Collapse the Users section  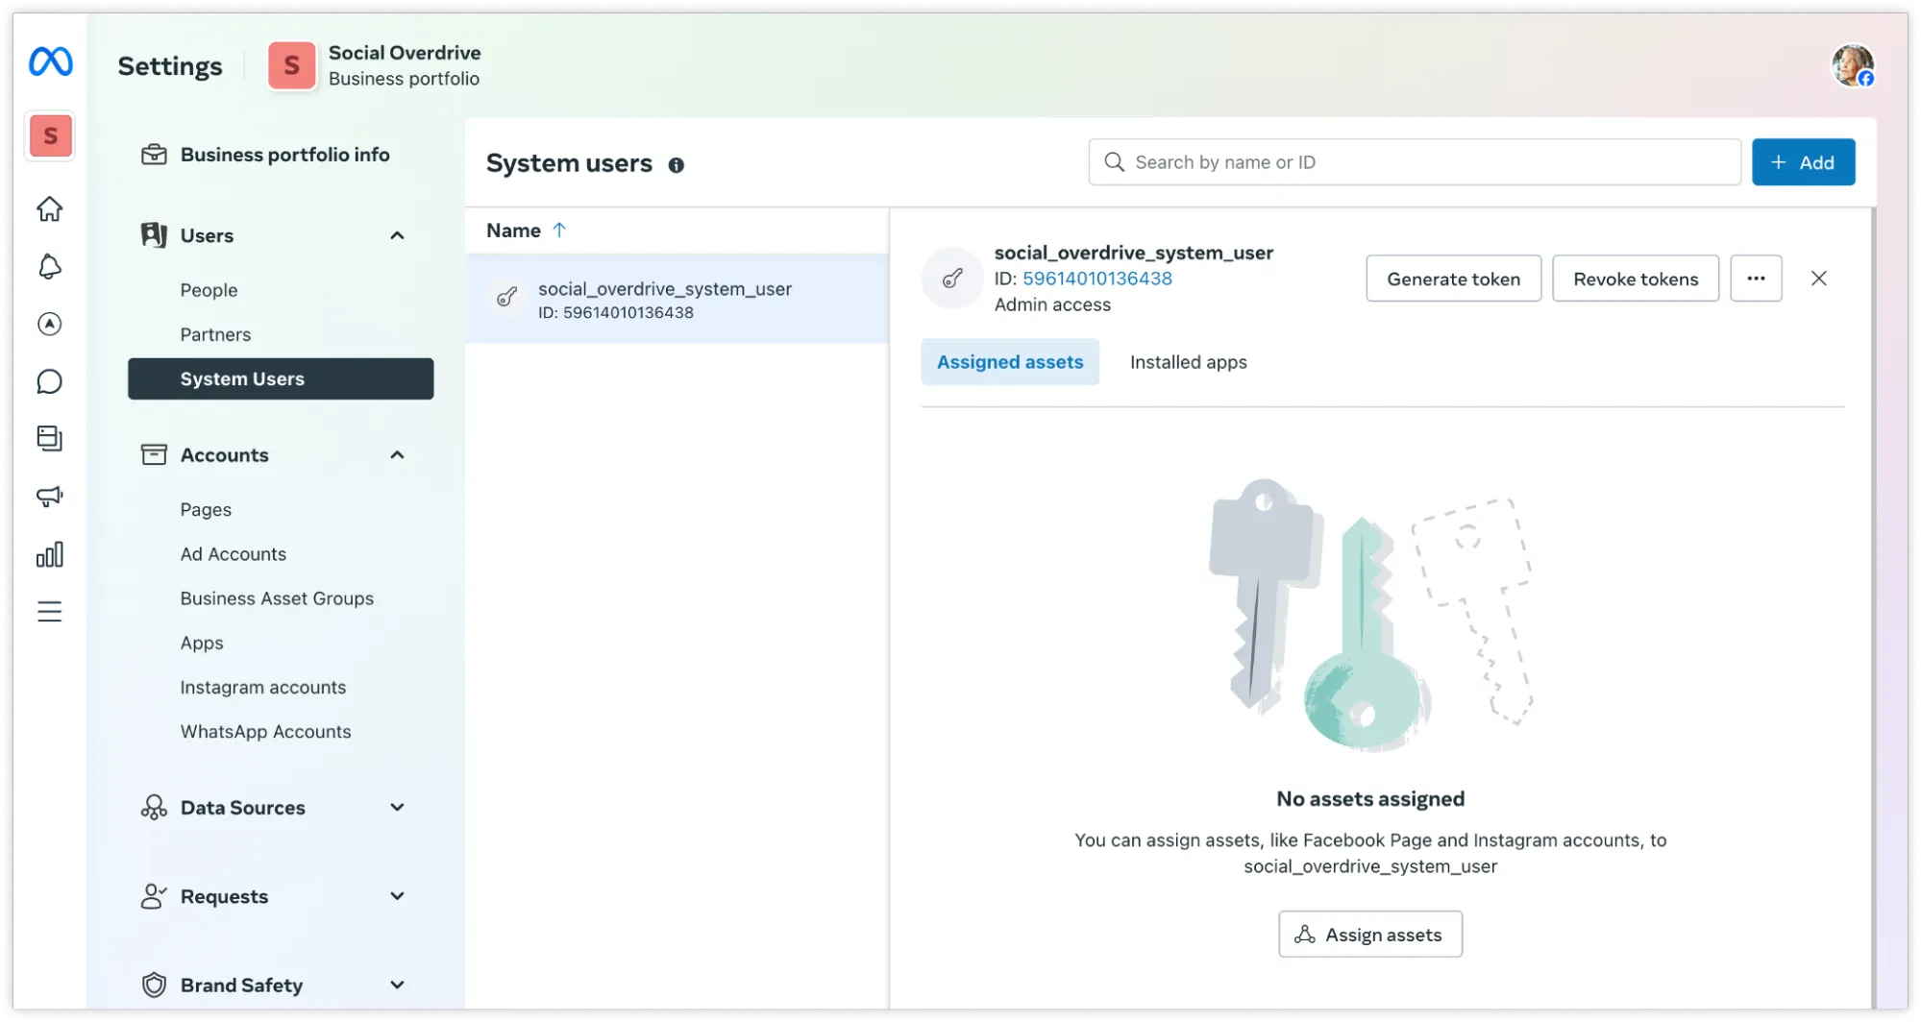click(397, 235)
